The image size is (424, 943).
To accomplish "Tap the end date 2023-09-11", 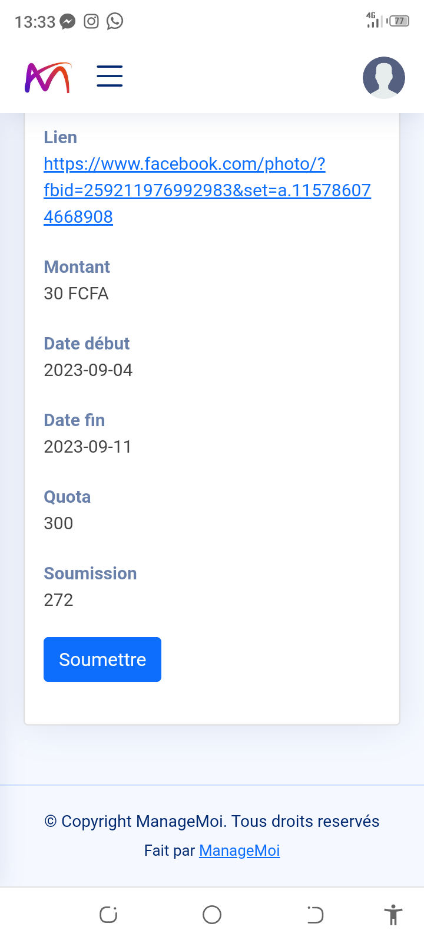I will click(x=88, y=447).
